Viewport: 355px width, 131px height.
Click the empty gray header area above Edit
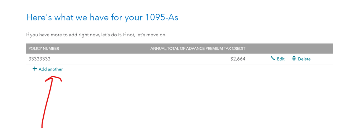(x=278, y=49)
